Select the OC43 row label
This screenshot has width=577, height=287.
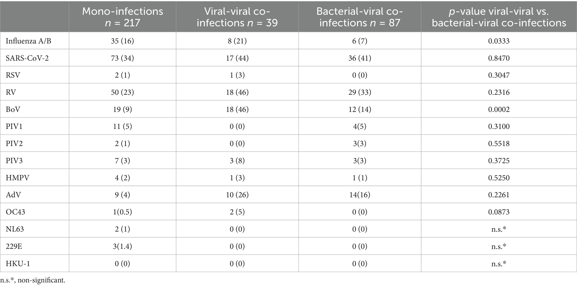15,212
